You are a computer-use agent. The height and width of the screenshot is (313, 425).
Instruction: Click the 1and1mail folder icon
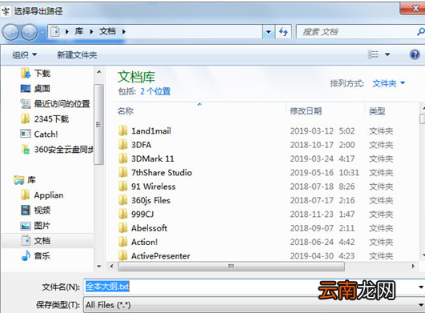pyautogui.click(x=122, y=130)
